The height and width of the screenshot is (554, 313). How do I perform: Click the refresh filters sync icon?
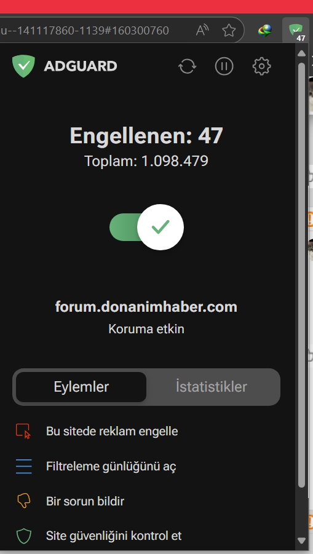click(187, 66)
